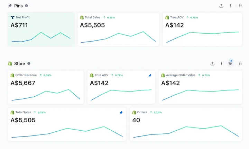
Task: Click the export icon in Pins section
Action: click(221, 6)
